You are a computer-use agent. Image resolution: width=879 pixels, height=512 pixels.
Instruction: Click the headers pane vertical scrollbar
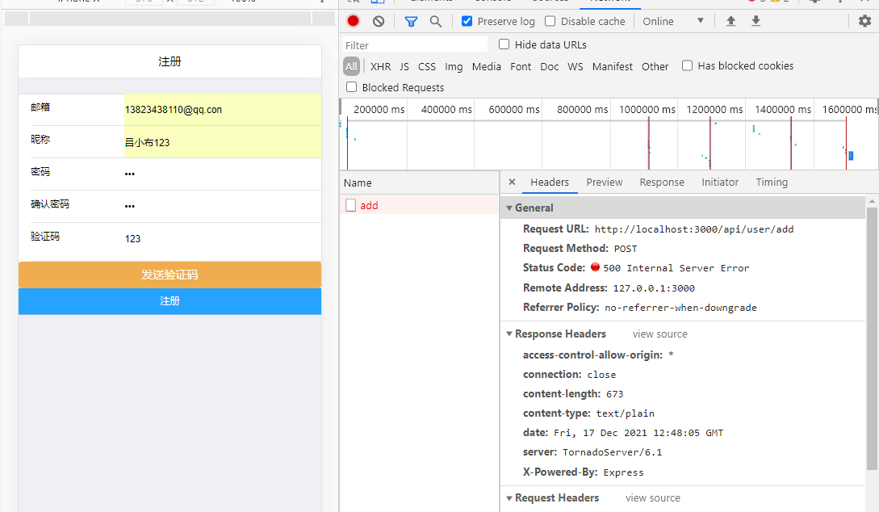pos(872,338)
